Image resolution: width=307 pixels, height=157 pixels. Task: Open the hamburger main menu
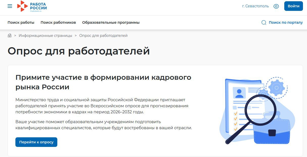point(10,6)
